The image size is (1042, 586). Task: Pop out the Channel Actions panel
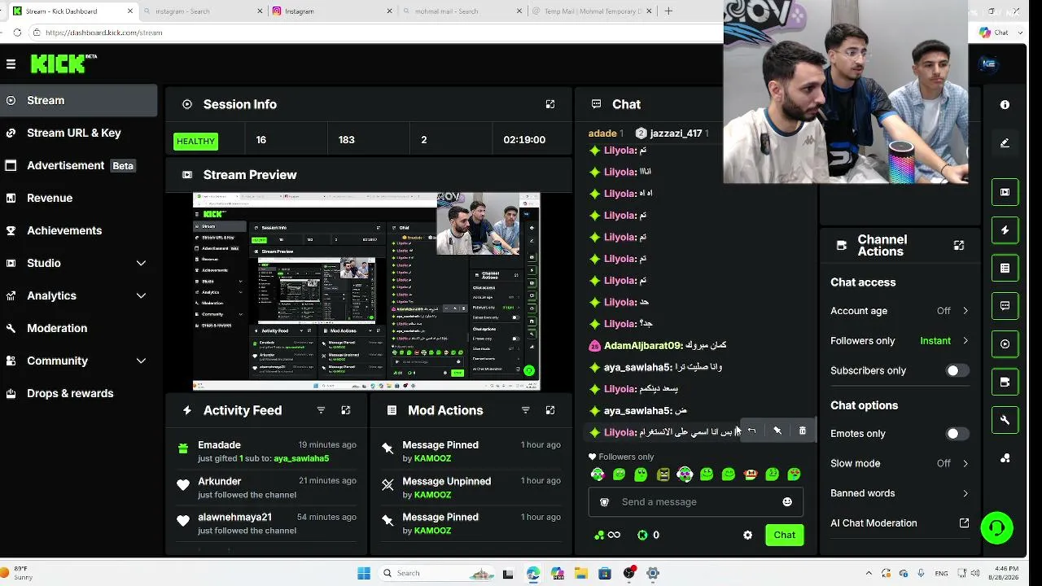coord(959,245)
